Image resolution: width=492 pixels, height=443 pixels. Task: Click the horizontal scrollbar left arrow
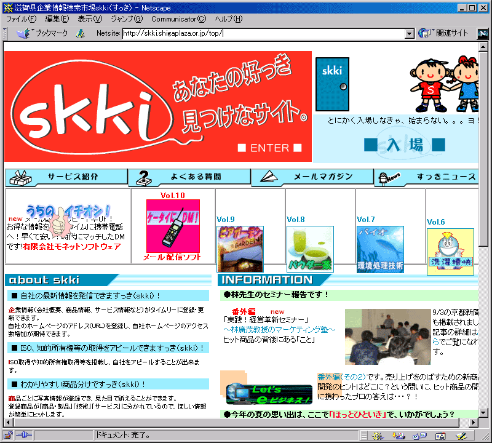[x=7, y=423]
